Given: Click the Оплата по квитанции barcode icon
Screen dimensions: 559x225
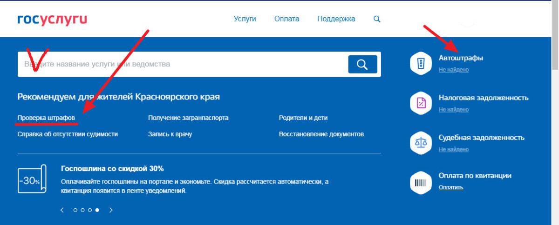Looking at the screenshot, I should 421,183.
